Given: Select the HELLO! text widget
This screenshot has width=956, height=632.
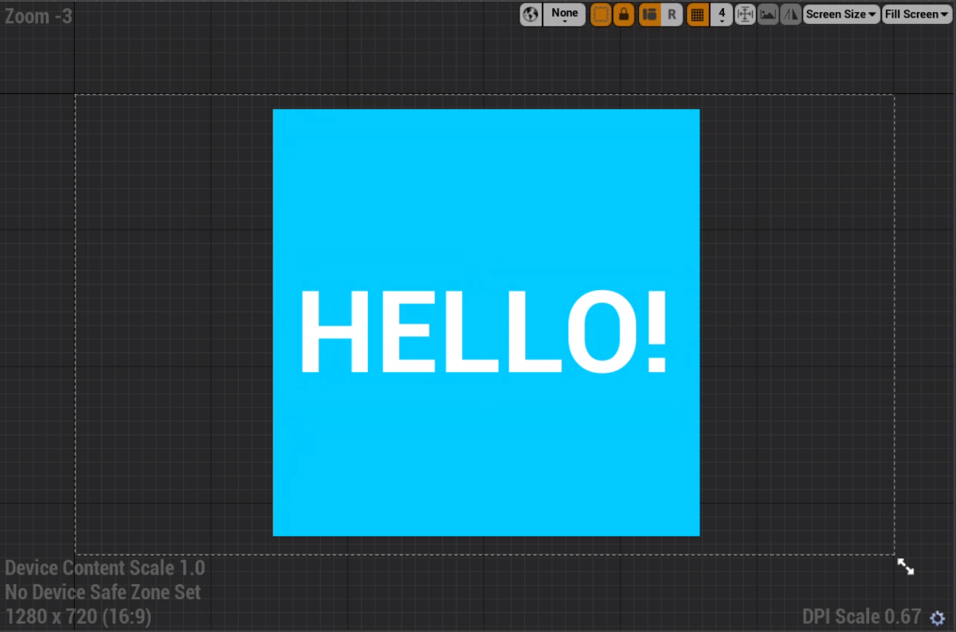Looking at the screenshot, I should pos(484,332).
